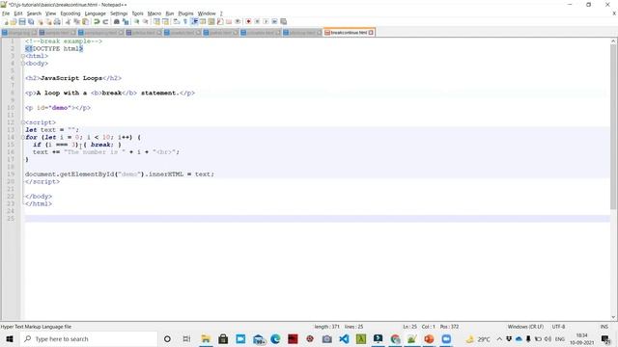This screenshot has height=347, width=618.
Task: Click the Run macro multiple times icon
Action: click(x=274, y=21)
